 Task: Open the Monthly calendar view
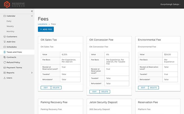[11, 31]
